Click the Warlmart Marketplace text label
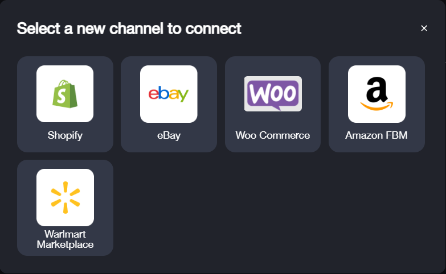This screenshot has width=446, height=274. coord(65,239)
